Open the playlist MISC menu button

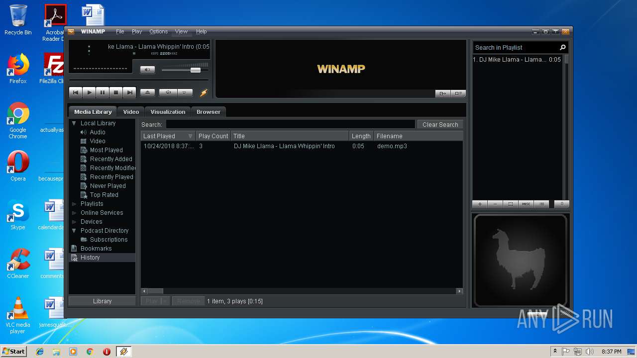526,204
